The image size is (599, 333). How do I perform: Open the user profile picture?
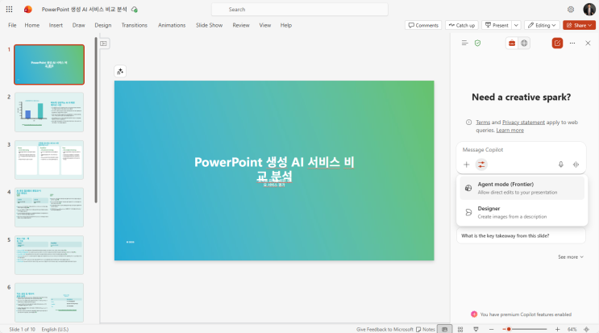[589, 9]
